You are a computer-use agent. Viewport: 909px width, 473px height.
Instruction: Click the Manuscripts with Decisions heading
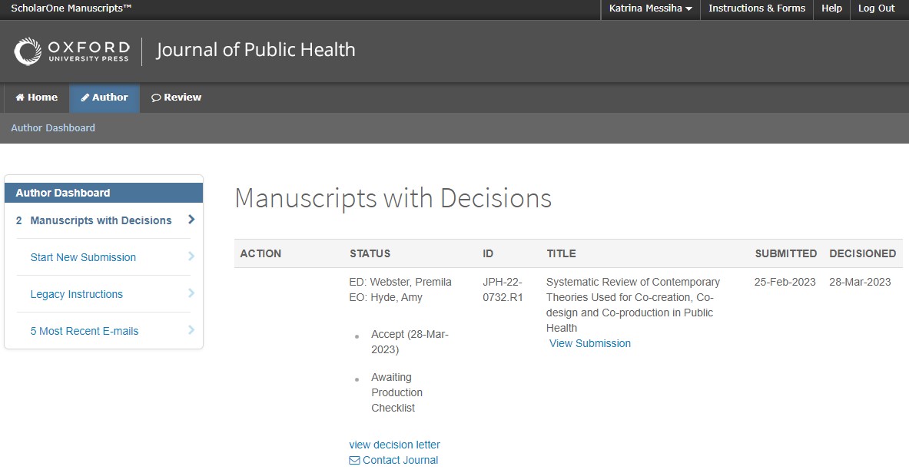tap(393, 198)
